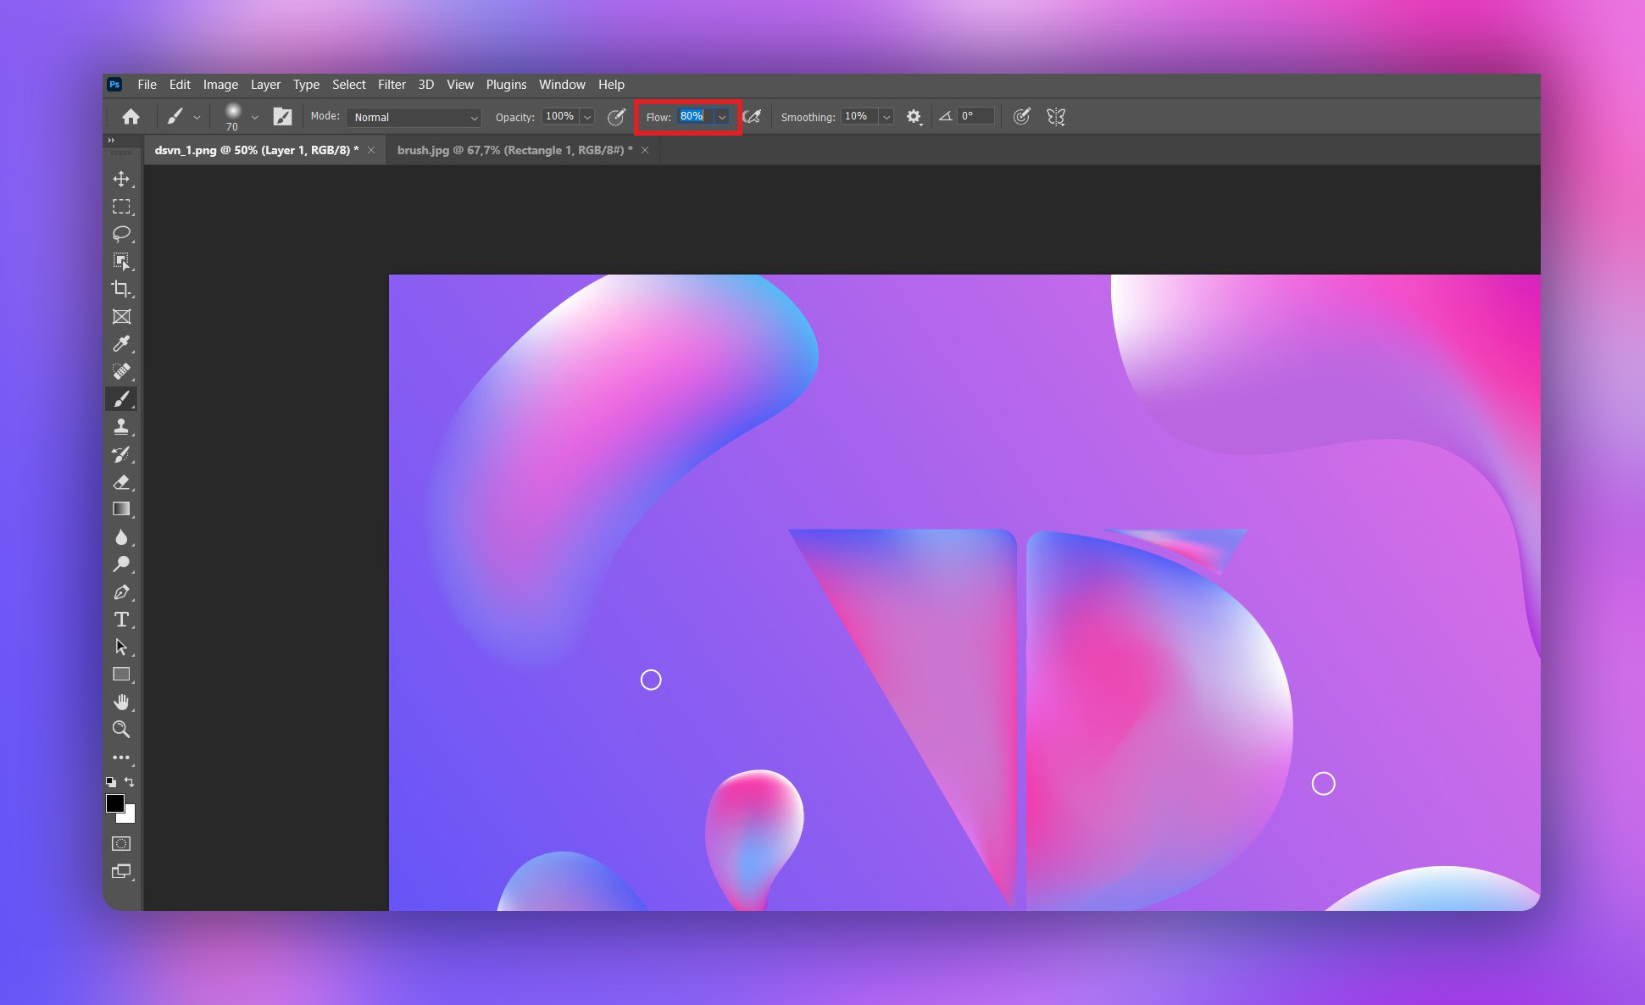
Task: Select the Horizontal Type tool
Action: point(121,619)
